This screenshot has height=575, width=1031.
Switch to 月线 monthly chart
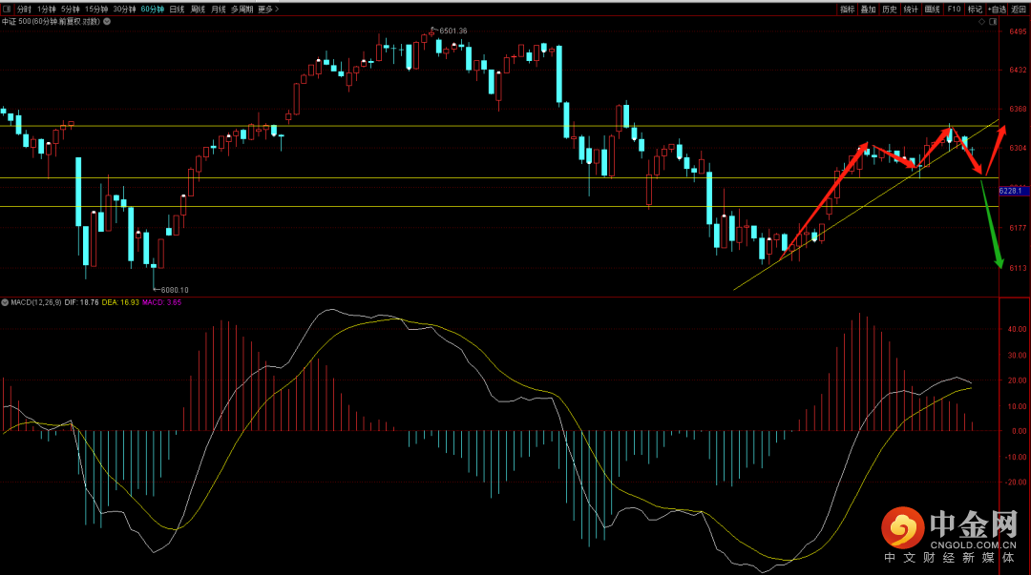[219, 10]
